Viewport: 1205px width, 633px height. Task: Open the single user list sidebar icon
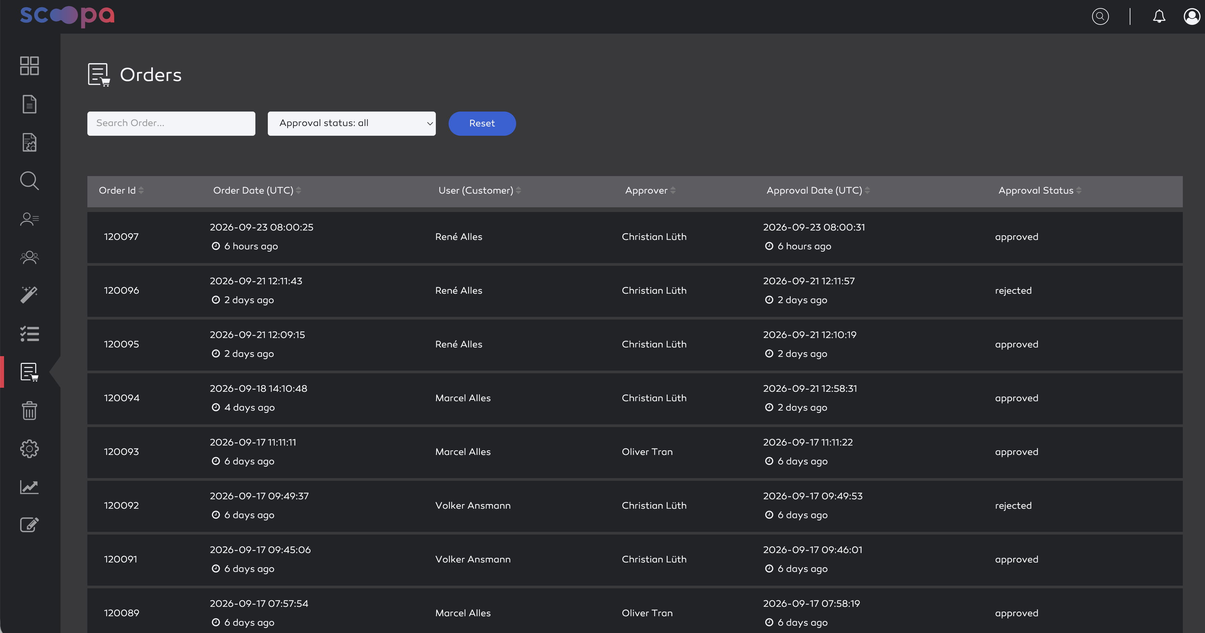(x=30, y=219)
